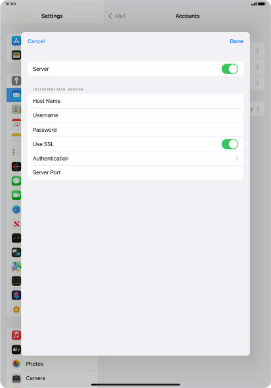Viewport: 271px width, 388px height.
Task: Select the Apple TV icon
Action: tap(16, 349)
